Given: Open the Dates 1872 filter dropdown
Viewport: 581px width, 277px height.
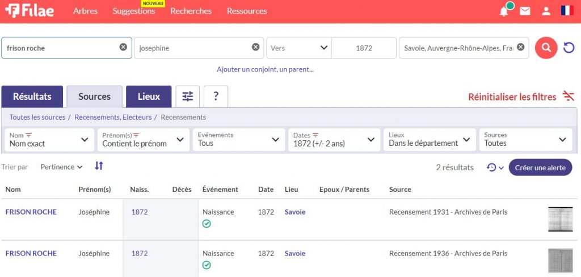Looking at the screenshot, I should [x=334, y=140].
